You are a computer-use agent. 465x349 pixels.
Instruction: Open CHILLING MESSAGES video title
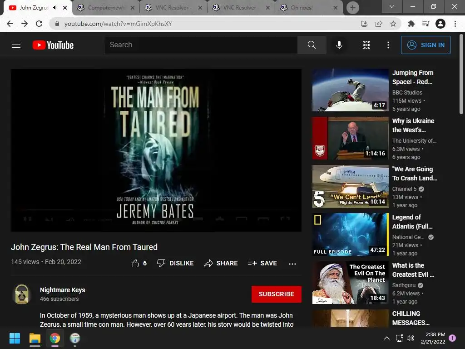[411, 318]
